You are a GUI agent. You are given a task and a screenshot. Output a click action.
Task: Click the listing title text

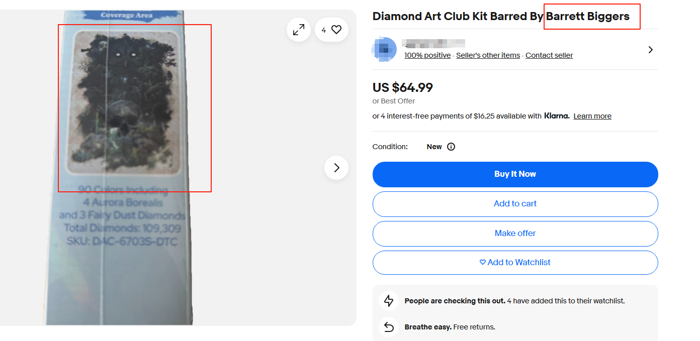tap(500, 17)
